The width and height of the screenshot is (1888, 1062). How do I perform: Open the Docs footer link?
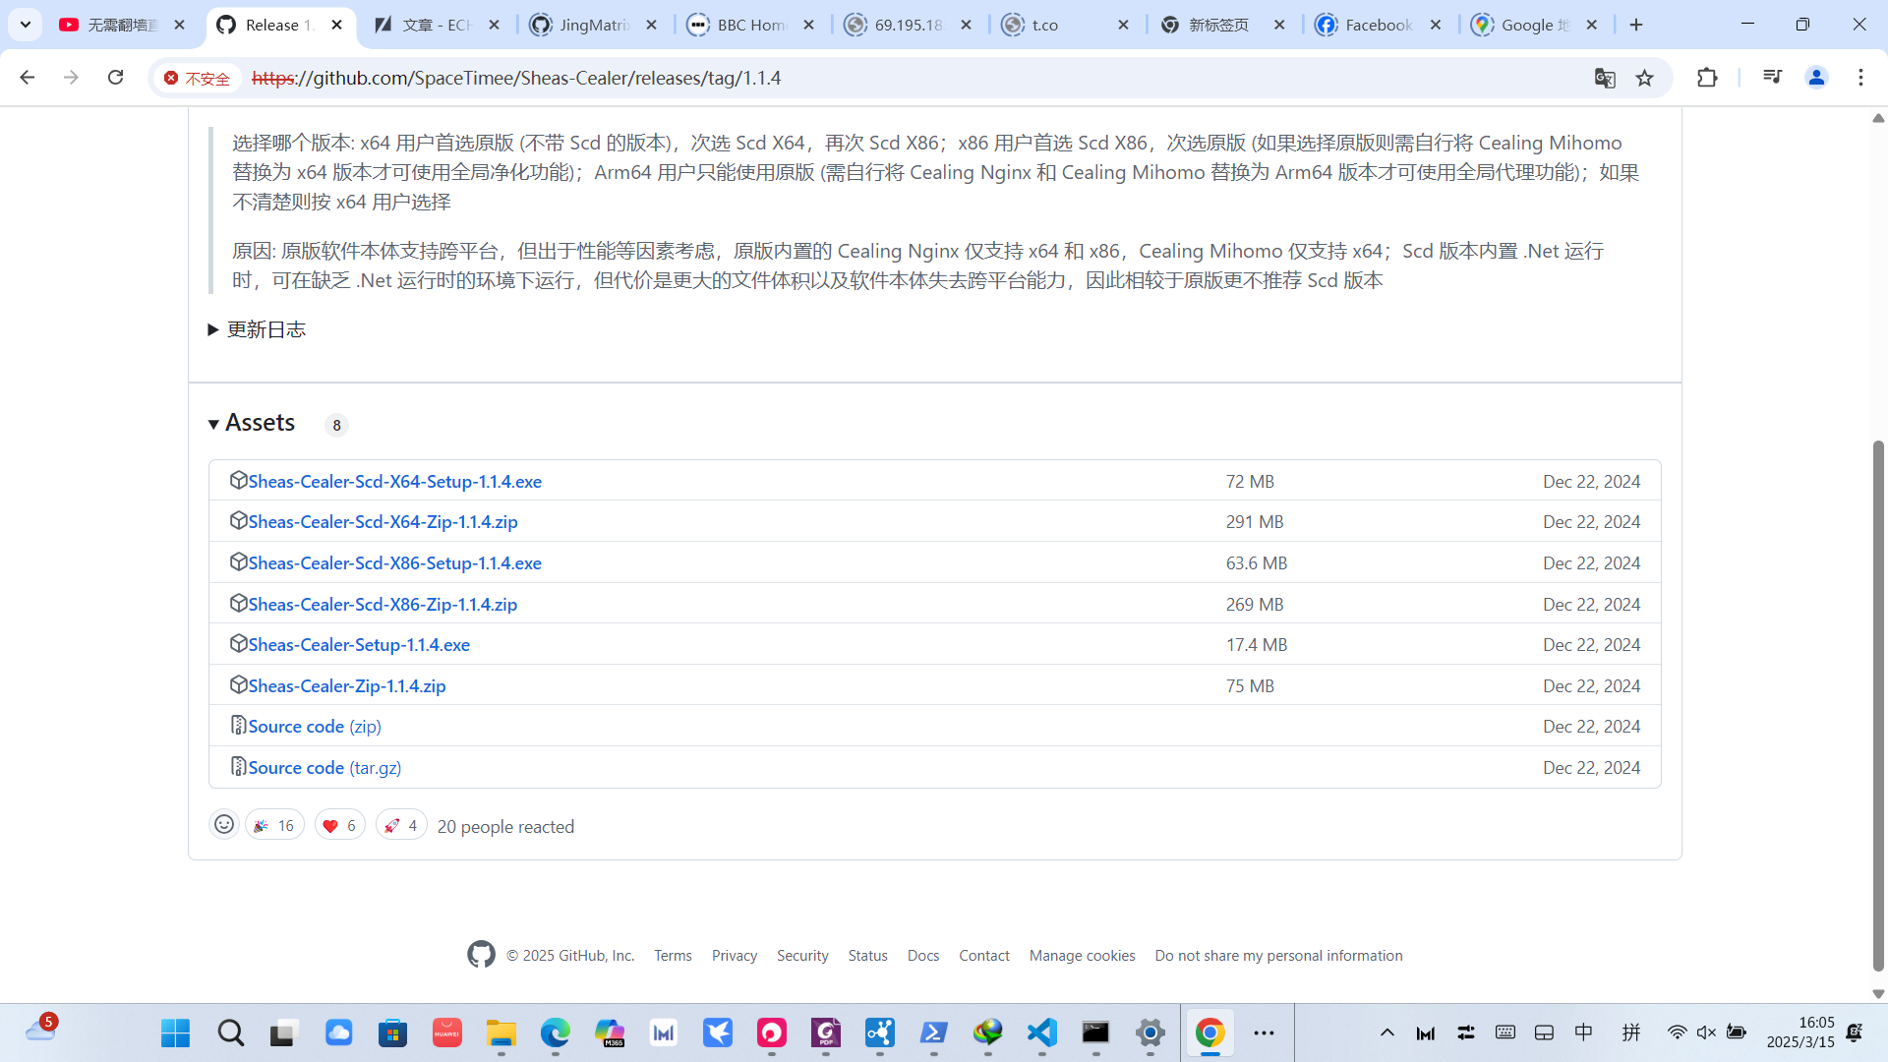pyautogui.click(x=923, y=955)
